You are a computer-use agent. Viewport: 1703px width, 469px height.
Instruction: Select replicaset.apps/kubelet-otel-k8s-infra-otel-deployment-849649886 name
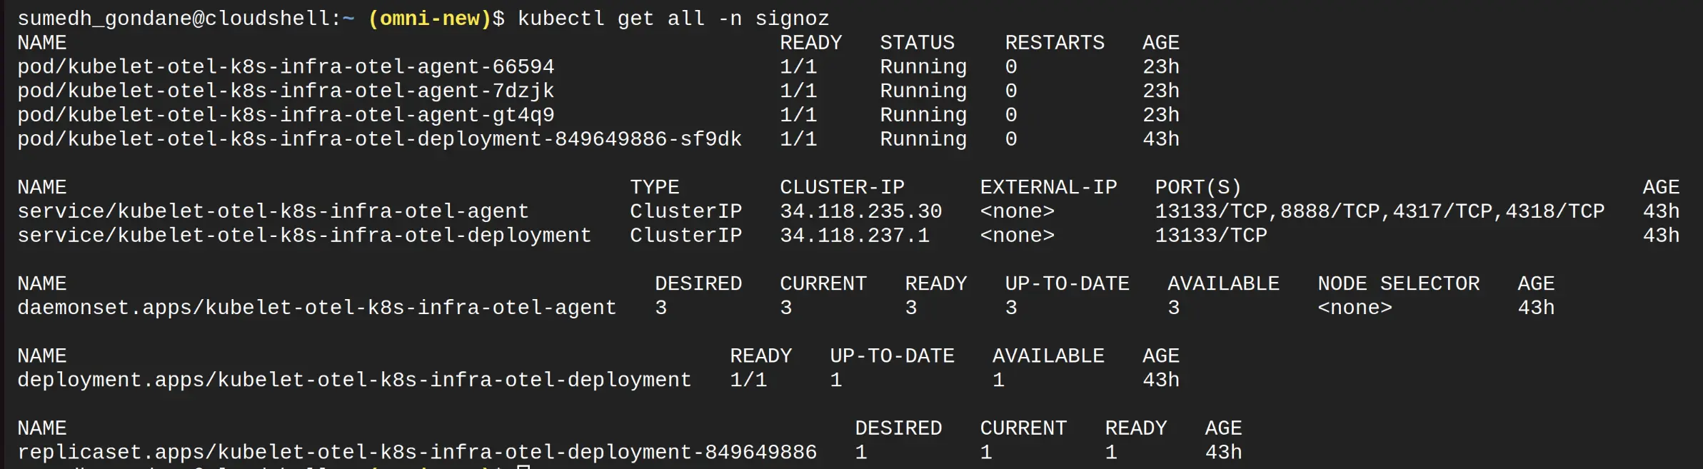point(417,453)
